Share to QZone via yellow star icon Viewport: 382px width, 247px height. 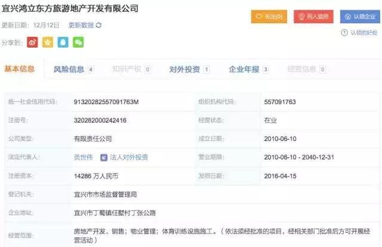(48, 42)
